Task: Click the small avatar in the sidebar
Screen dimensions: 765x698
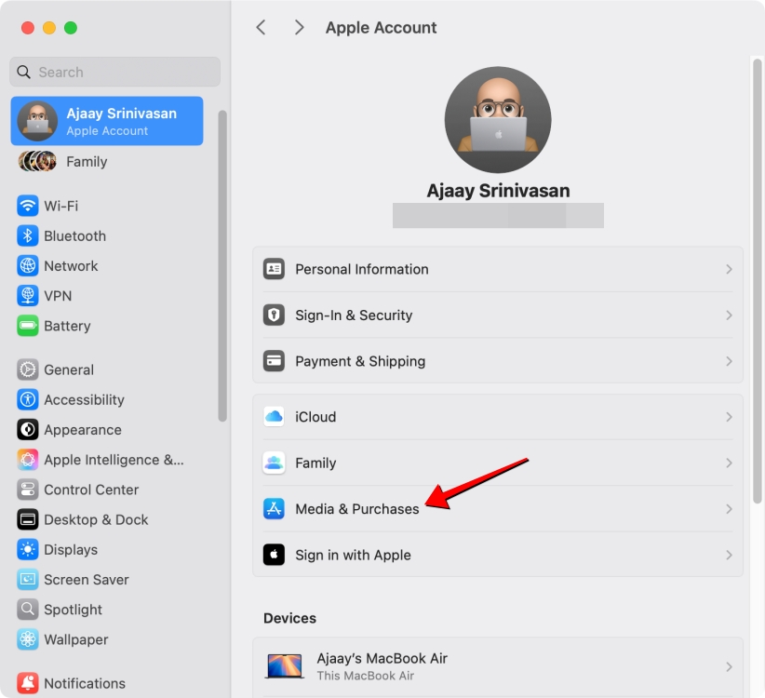Action: click(37, 121)
